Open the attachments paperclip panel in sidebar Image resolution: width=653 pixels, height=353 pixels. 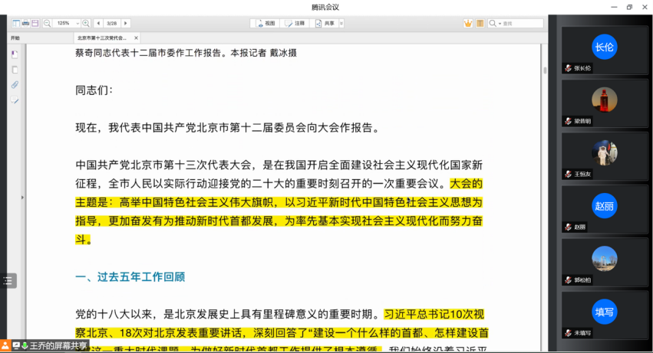point(15,84)
